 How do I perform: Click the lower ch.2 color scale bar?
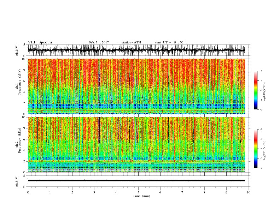coord(256,149)
